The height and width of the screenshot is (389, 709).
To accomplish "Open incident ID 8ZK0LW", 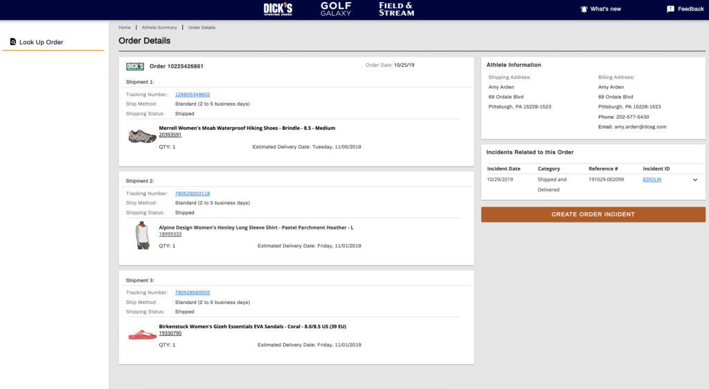I will (652, 179).
